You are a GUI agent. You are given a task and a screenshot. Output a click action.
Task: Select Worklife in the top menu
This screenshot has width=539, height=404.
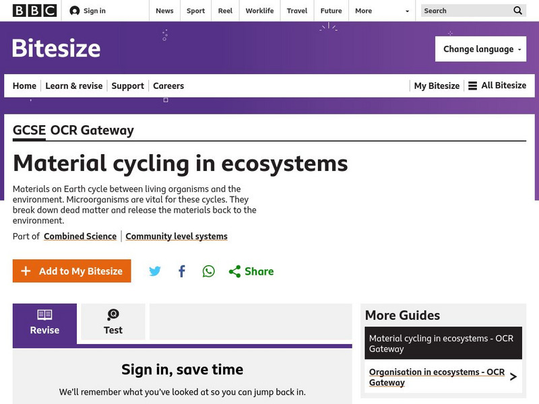click(259, 11)
